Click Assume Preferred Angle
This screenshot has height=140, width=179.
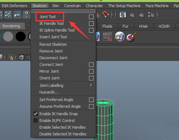pyautogui.click(x=60, y=106)
